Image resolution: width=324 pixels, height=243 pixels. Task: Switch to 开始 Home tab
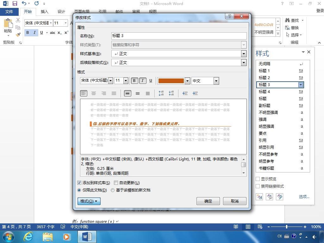[x=28, y=12]
